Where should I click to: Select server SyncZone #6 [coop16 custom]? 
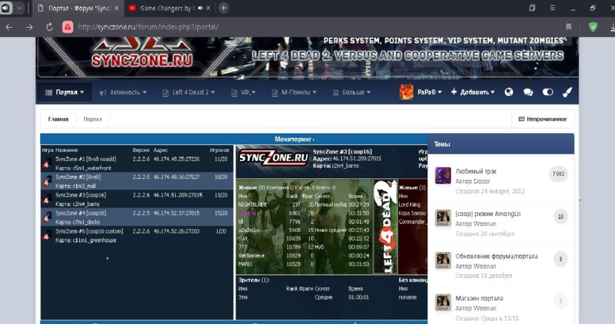137,235
